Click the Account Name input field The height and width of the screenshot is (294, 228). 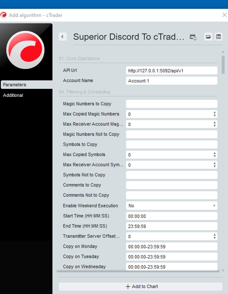[x=171, y=81]
